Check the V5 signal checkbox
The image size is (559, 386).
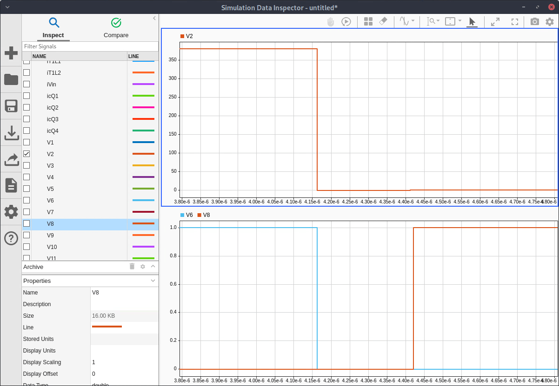pyautogui.click(x=27, y=189)
